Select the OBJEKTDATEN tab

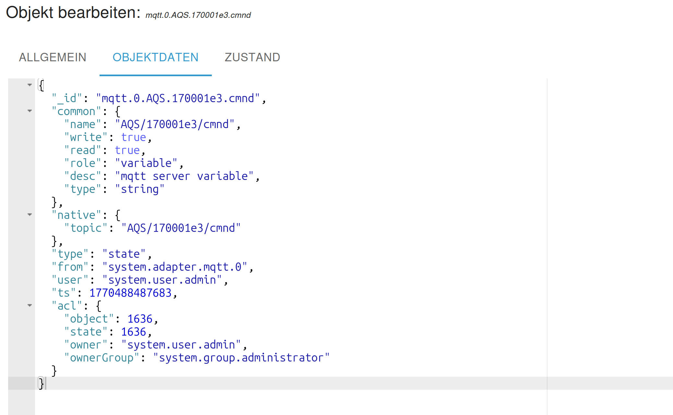pyautogui.click(x=155, y=57)
